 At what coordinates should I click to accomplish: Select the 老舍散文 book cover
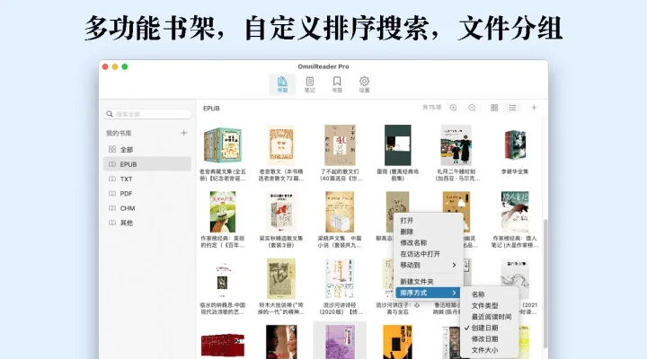pos(281,145)
